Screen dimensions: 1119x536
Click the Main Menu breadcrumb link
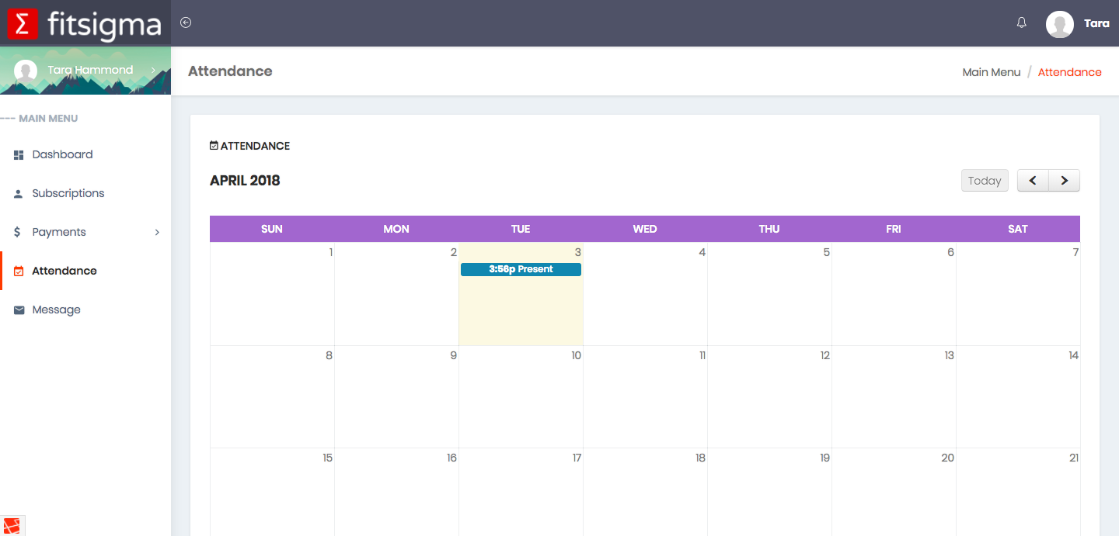(x=992, y=72)
